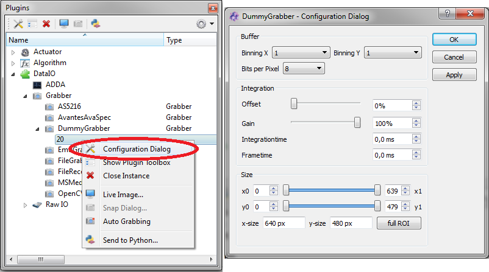Screen dimensions: 489x272
Task: Click the snap dialog camera icon in Plugins toolbar
Action: [78, 24]
